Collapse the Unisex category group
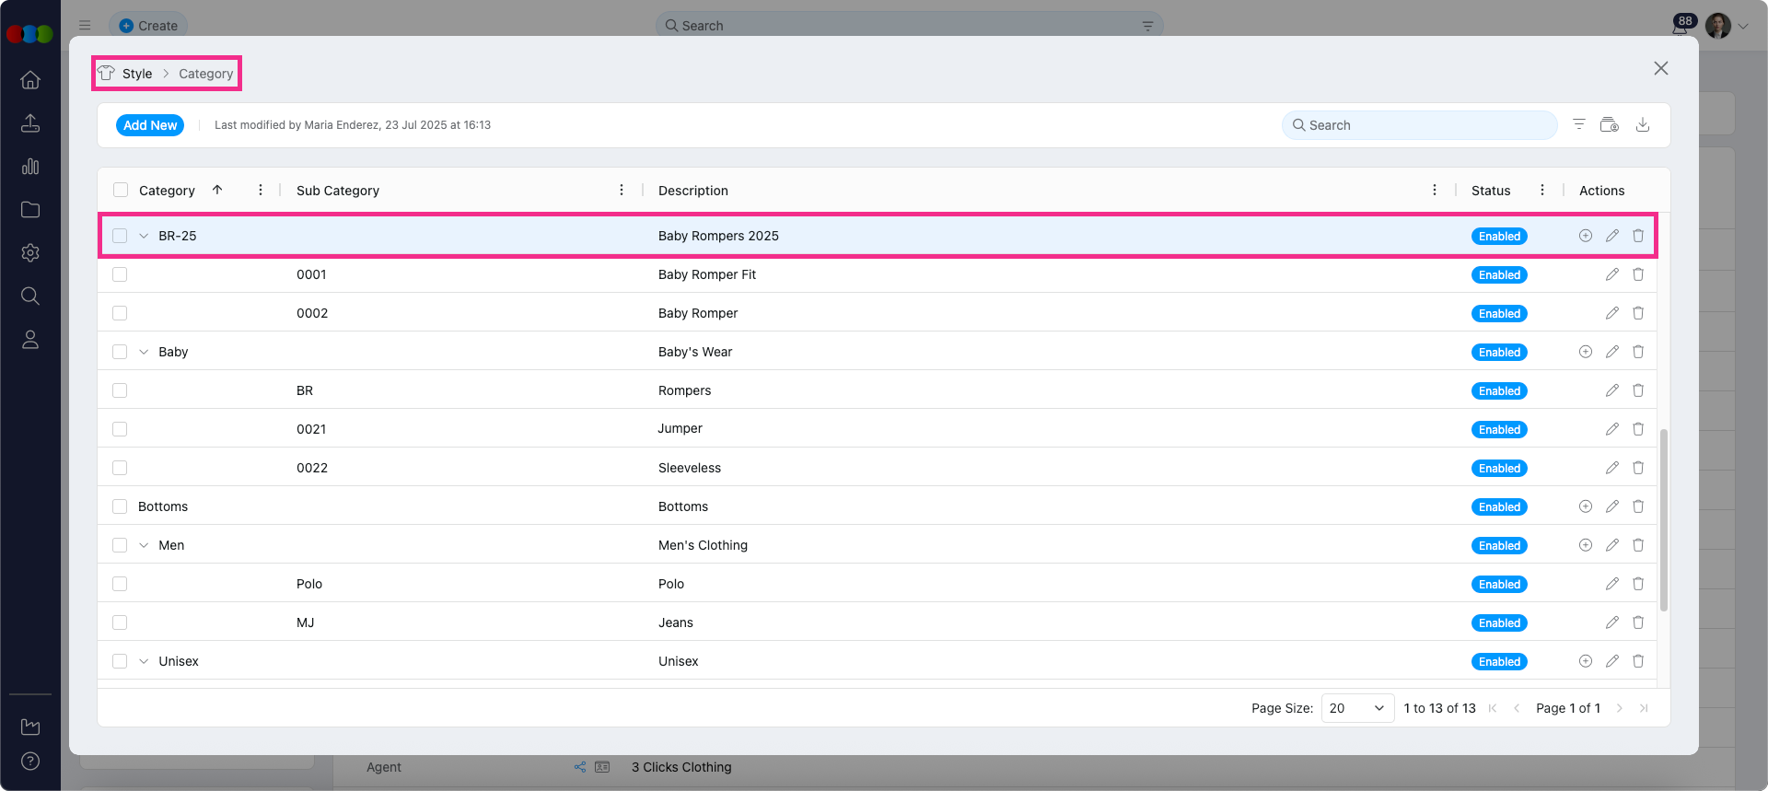Image resolution: width=1768 pixels, height=791 pixels. point(144,661)
